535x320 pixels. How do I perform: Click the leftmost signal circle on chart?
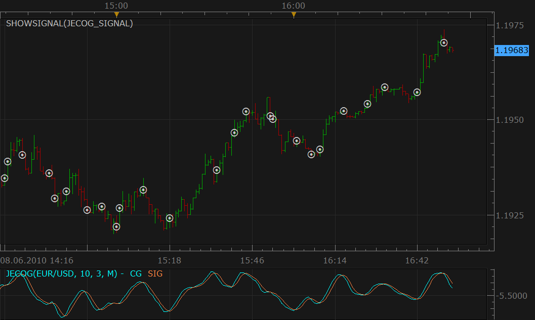5,178
